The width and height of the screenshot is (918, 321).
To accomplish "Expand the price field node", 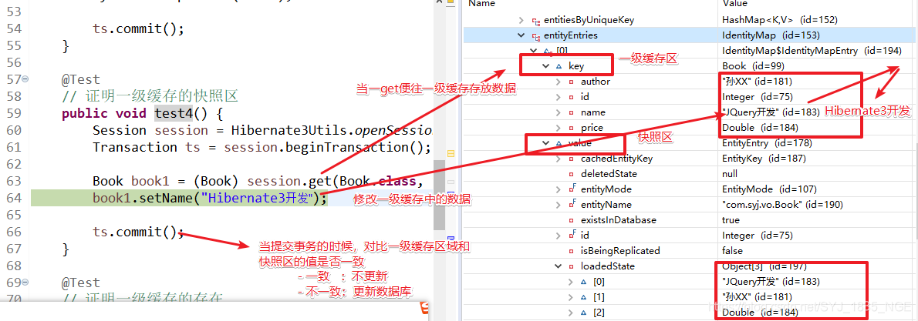I will [x=559, y=128].
